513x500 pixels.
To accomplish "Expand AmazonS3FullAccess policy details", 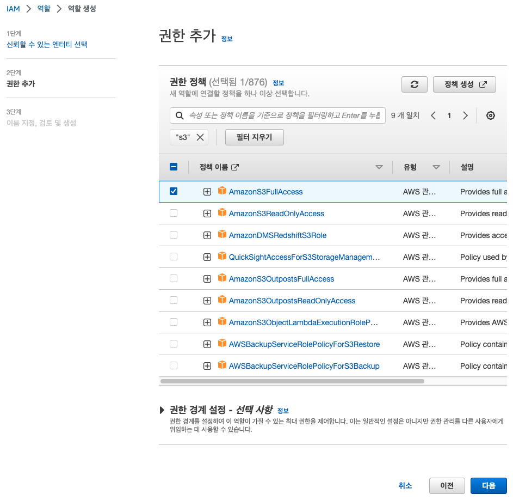I will coord(207,192).
